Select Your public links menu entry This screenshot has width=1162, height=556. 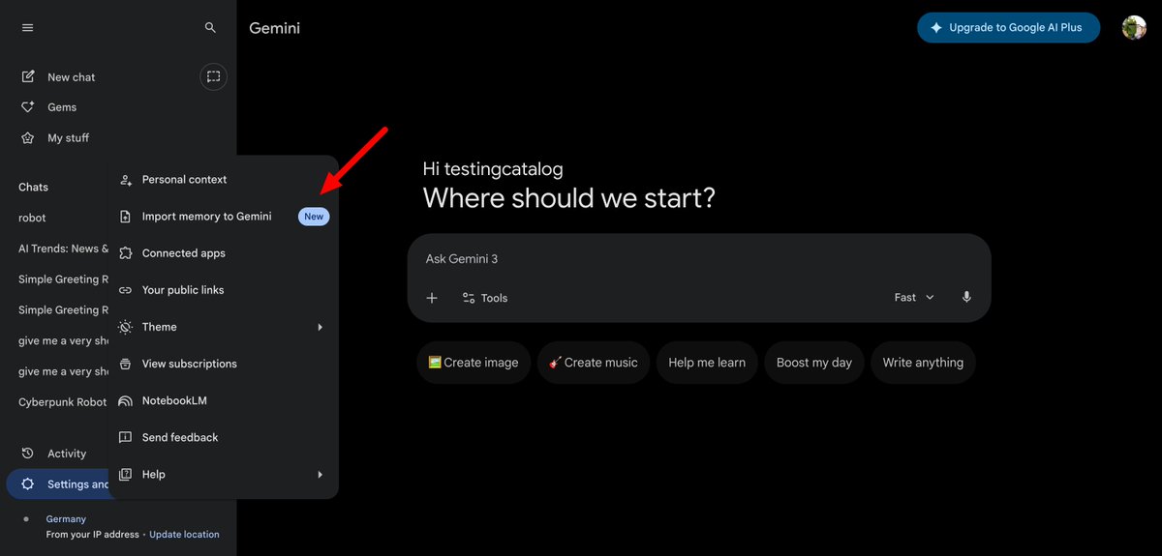(x=224, y=290)
